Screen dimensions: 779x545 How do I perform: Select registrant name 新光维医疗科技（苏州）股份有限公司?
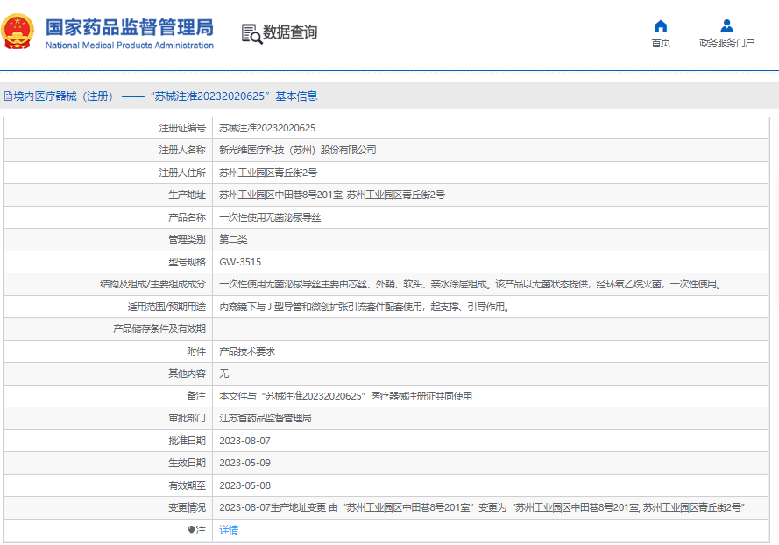[x=298, y=150]
